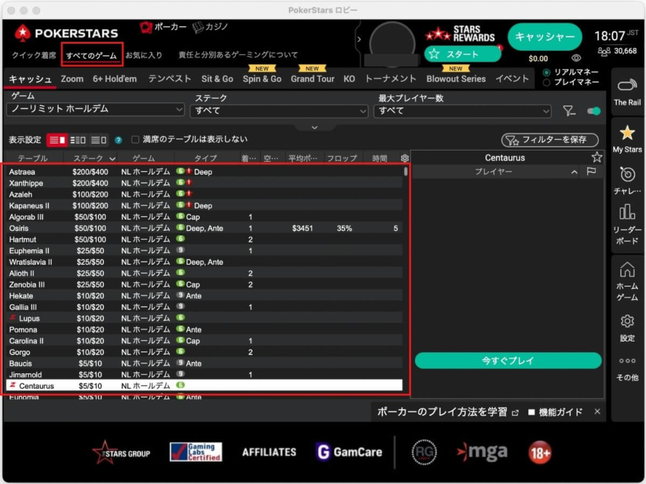
Task: Click the 18+ badge
Action: (540, 452)
